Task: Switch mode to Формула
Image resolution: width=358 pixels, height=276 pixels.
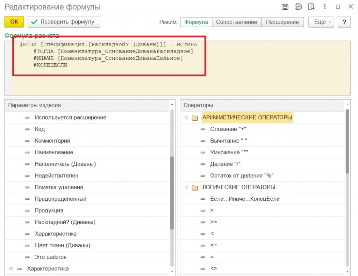Action: pos(196,22)
